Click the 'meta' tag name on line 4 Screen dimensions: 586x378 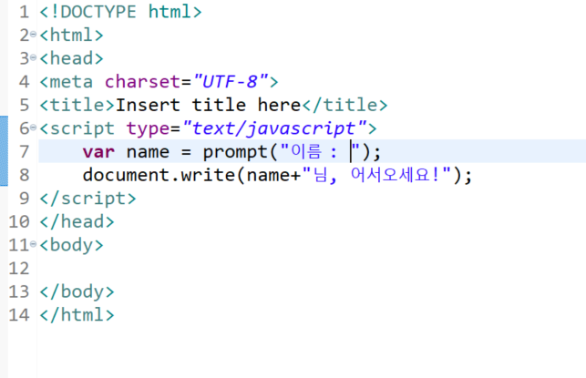pyautogui.click(x=71, y=81)
